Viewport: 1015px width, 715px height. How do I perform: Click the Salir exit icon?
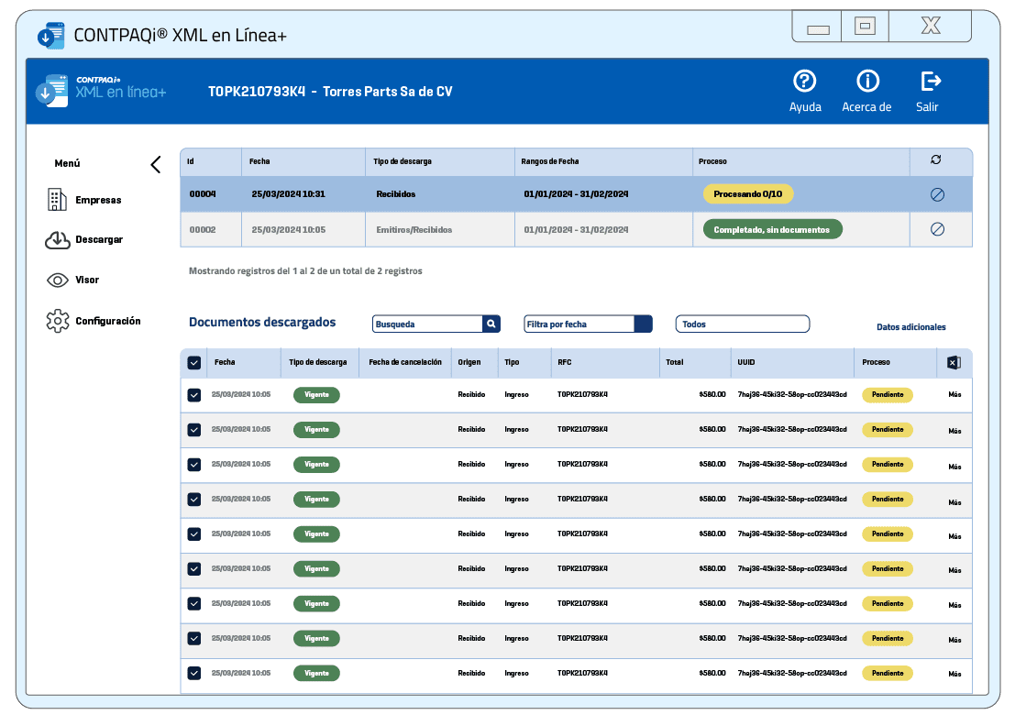click(930, 82)
